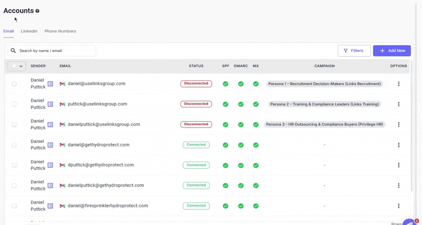Open the Filters dropdown
The image size is (422, 225).
click(354, 51)
